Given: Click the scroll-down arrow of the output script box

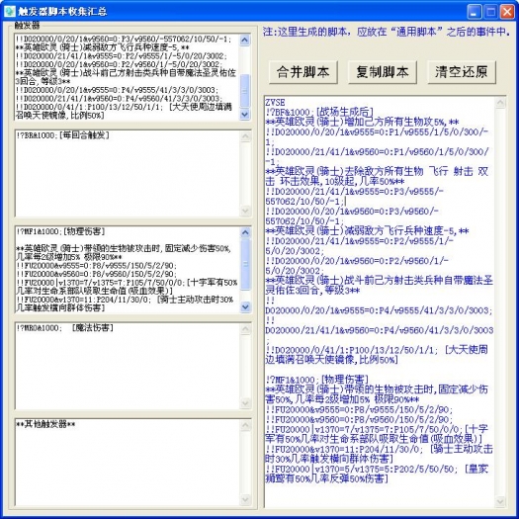Looking at the screenshot, I should (500, 502).
